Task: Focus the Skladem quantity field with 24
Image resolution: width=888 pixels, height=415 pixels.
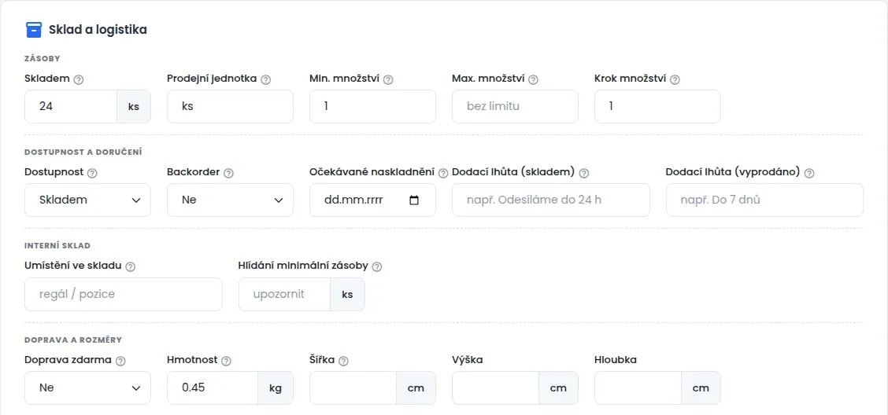Action: (71, 106)
